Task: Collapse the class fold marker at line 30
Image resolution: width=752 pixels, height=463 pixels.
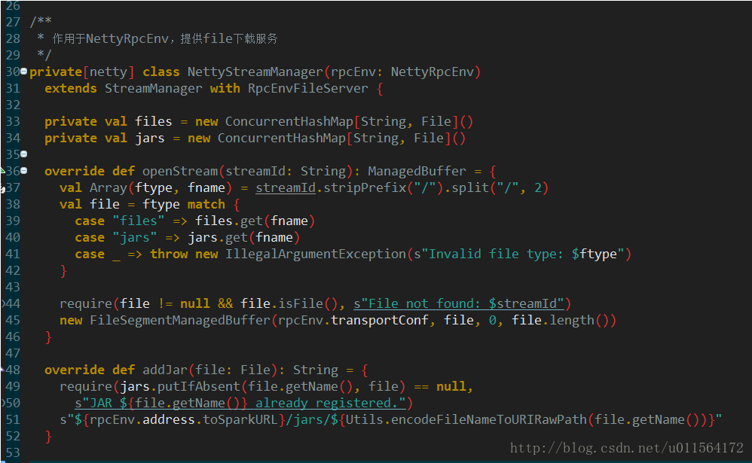Action: coord(23,72)
